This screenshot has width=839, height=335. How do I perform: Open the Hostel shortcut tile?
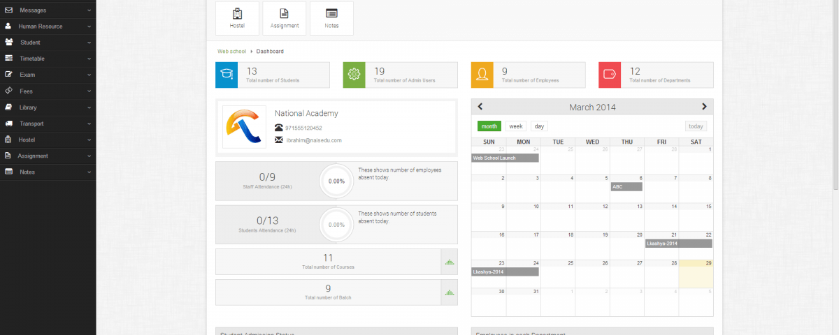(237, 18)
